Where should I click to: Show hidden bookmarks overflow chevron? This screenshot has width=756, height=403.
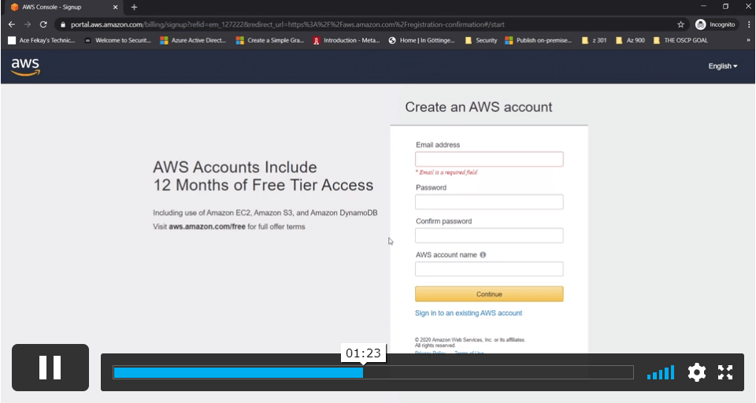coord(749,40)
